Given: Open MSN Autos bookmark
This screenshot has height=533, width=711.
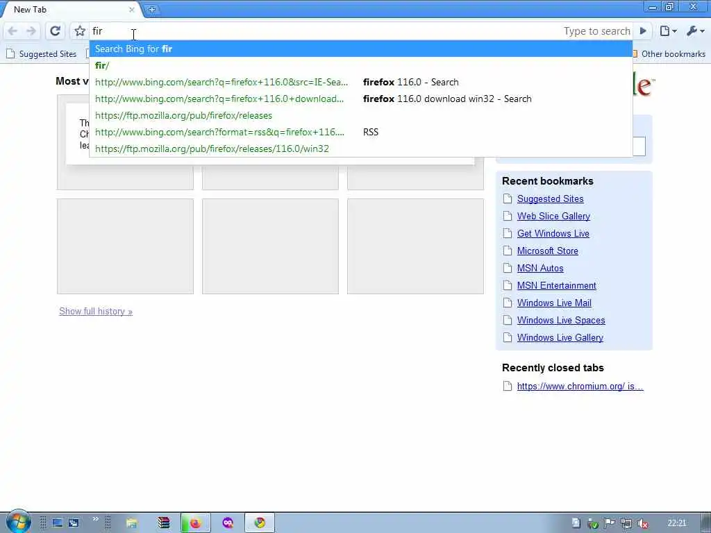Looking at the screenshot, I should click(540, 269).
